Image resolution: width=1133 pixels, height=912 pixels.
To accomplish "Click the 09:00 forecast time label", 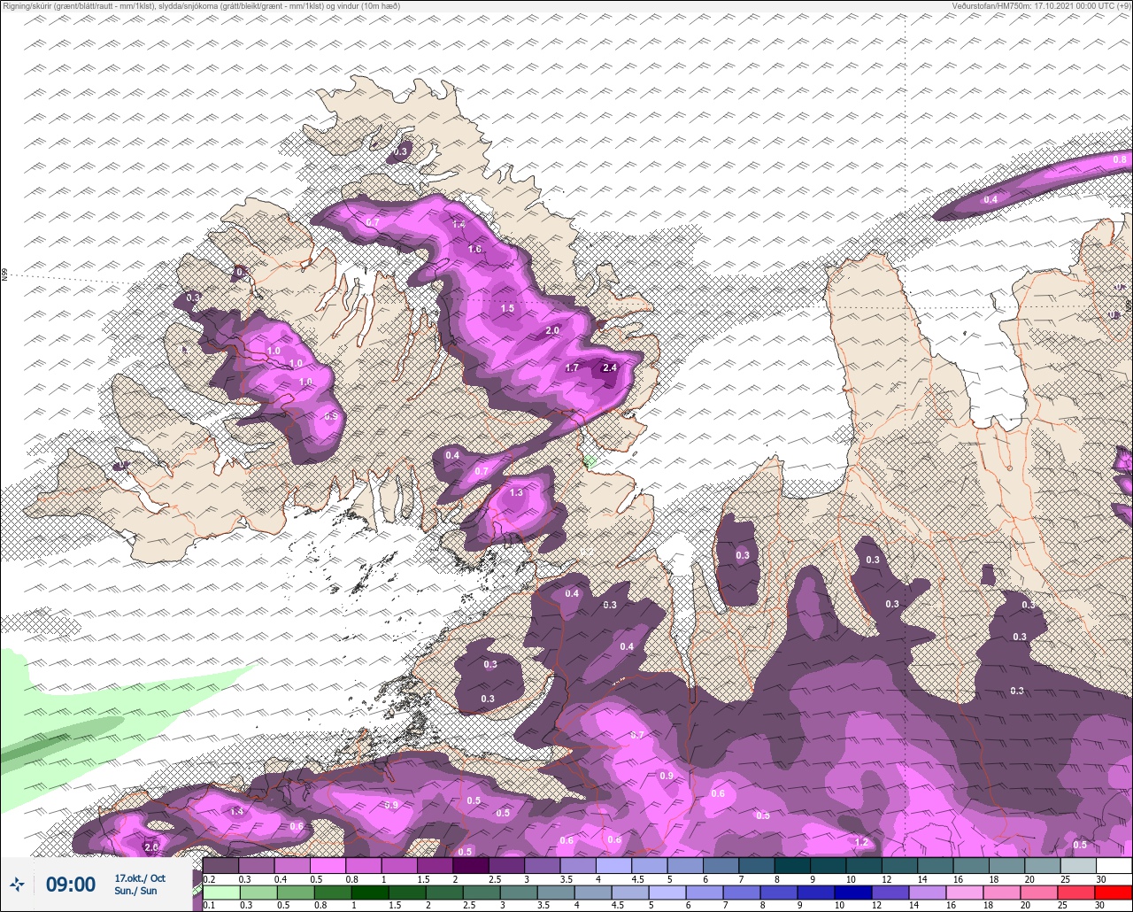I will (x=70, y=884).
